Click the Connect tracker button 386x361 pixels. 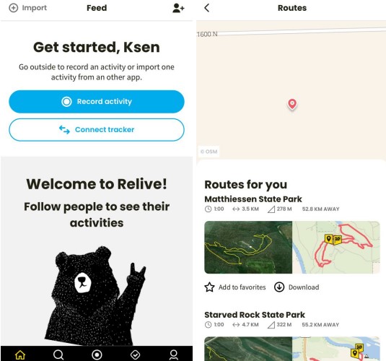pyautogui.click(x=97, y=130)
